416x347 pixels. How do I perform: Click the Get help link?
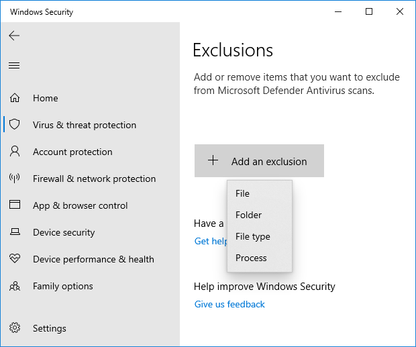click(211, 241)
